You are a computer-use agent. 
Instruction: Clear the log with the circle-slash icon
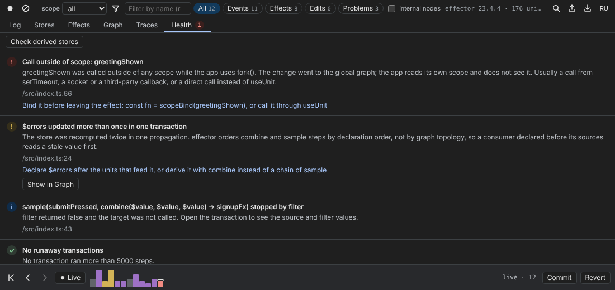click(x=26, y=8)
